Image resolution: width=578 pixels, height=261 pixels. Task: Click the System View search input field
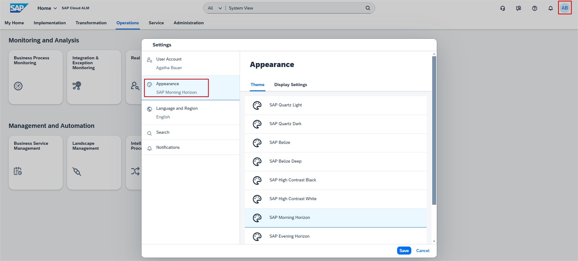click(x=295, y=8)
